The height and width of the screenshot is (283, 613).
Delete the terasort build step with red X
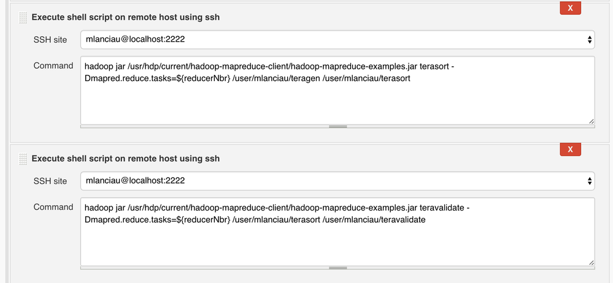(x=571, y=8)
